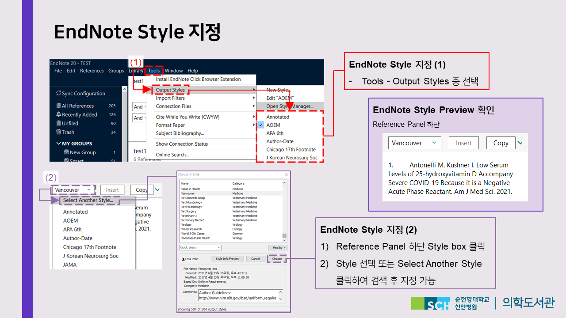Click Insert button in Style Preview box
This screenshot has width=566, height=318.
pos(464,143)
